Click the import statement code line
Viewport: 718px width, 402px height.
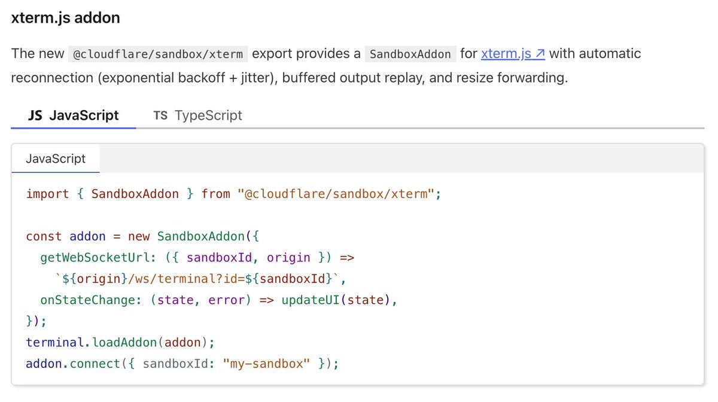point(233,194)
